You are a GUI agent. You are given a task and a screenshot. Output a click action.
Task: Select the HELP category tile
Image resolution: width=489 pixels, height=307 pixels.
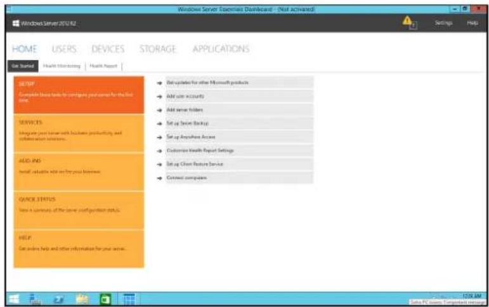click(x=79, y=249)
